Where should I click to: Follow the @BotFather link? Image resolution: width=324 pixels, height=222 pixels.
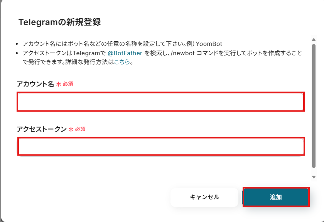125,53
